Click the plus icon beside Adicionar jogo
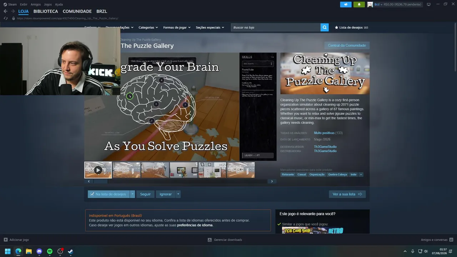This screenshot has width=457, height=257. tap(5, 240)
